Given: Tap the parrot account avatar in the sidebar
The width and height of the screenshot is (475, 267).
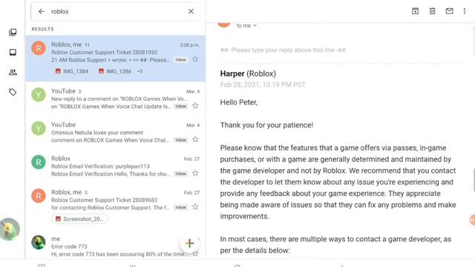Looking at the screenshot, I should coord(10,229).
